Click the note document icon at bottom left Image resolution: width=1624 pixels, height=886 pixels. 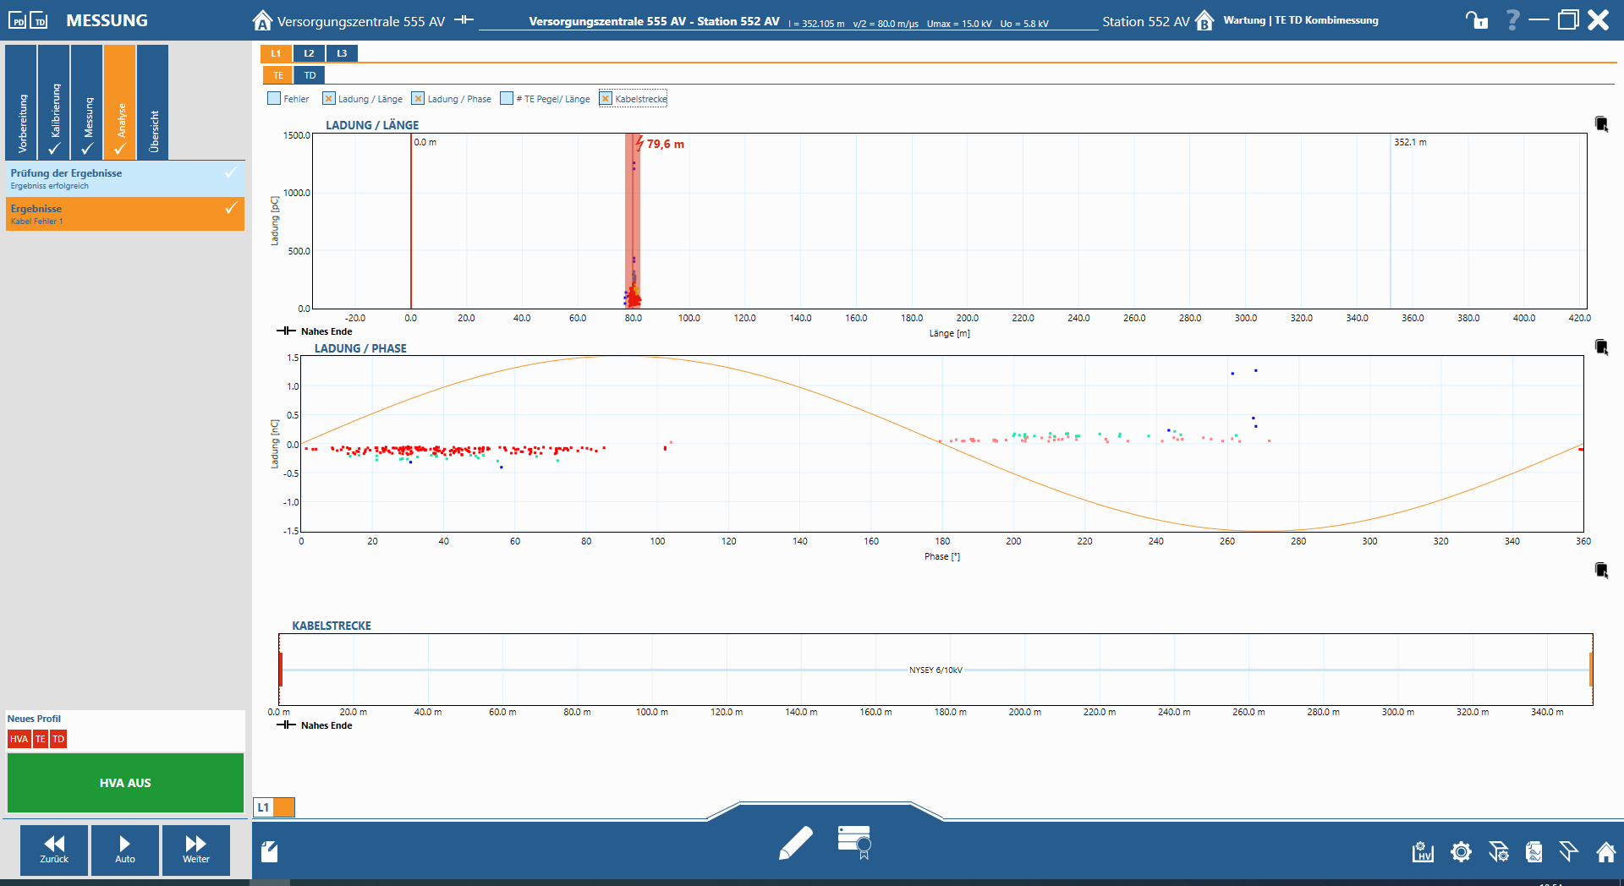pos(270,851)
